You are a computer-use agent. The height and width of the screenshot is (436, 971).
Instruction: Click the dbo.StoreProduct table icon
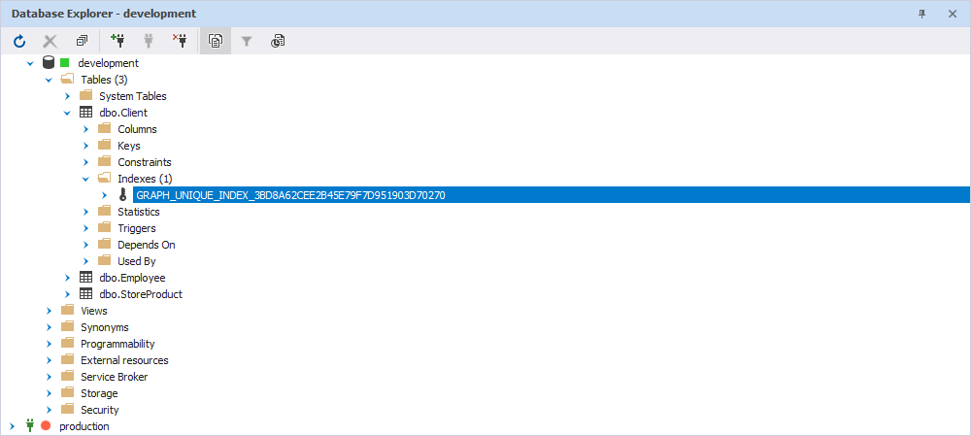click(x=86, y=294)
